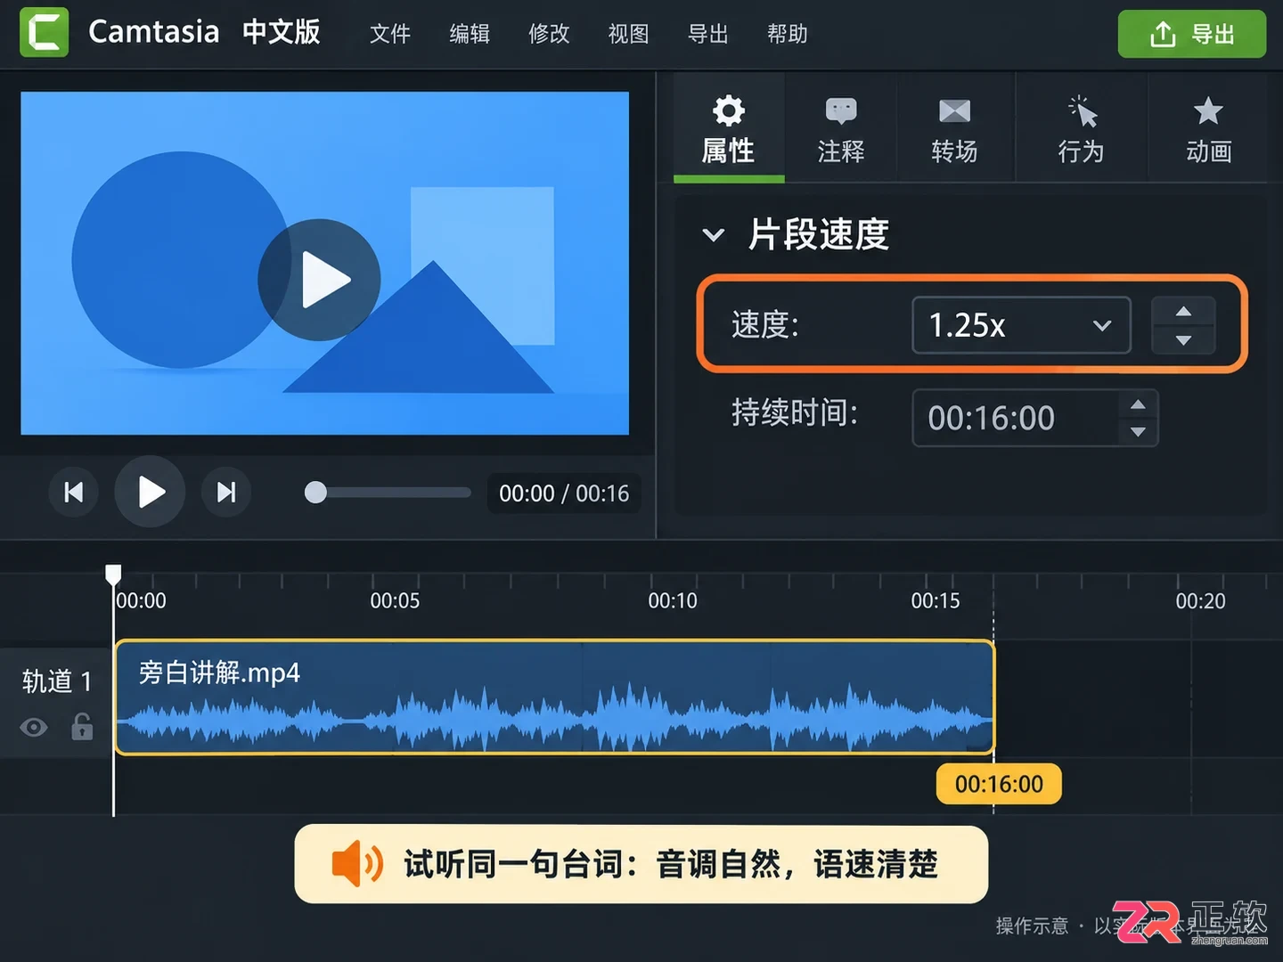Switch to the 动画 animations tab
Image resolution: width=1283 pixels, height=962 pixels.
pyautogui.click(x=1208, y=128)
